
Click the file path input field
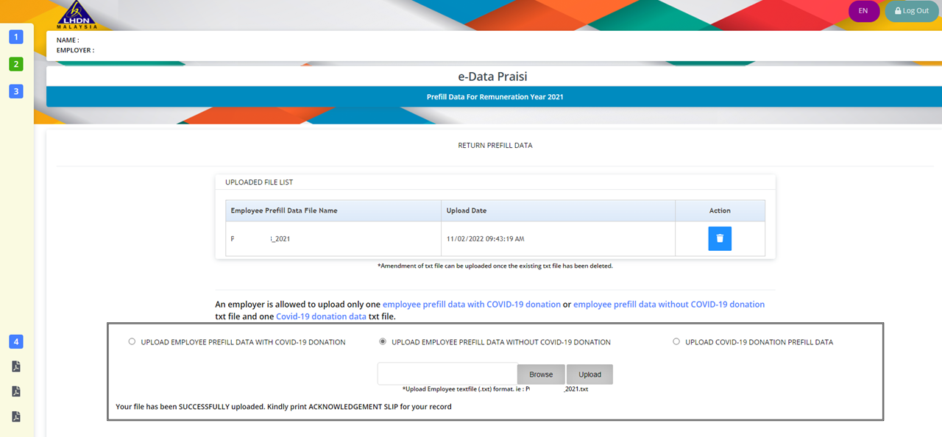(447, 374)
